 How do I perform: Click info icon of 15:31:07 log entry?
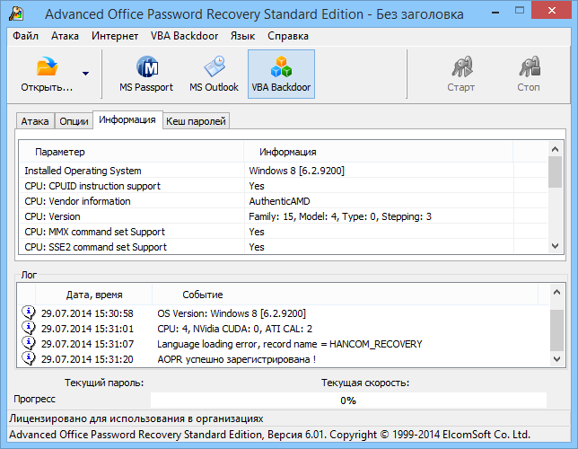point(29,343)
